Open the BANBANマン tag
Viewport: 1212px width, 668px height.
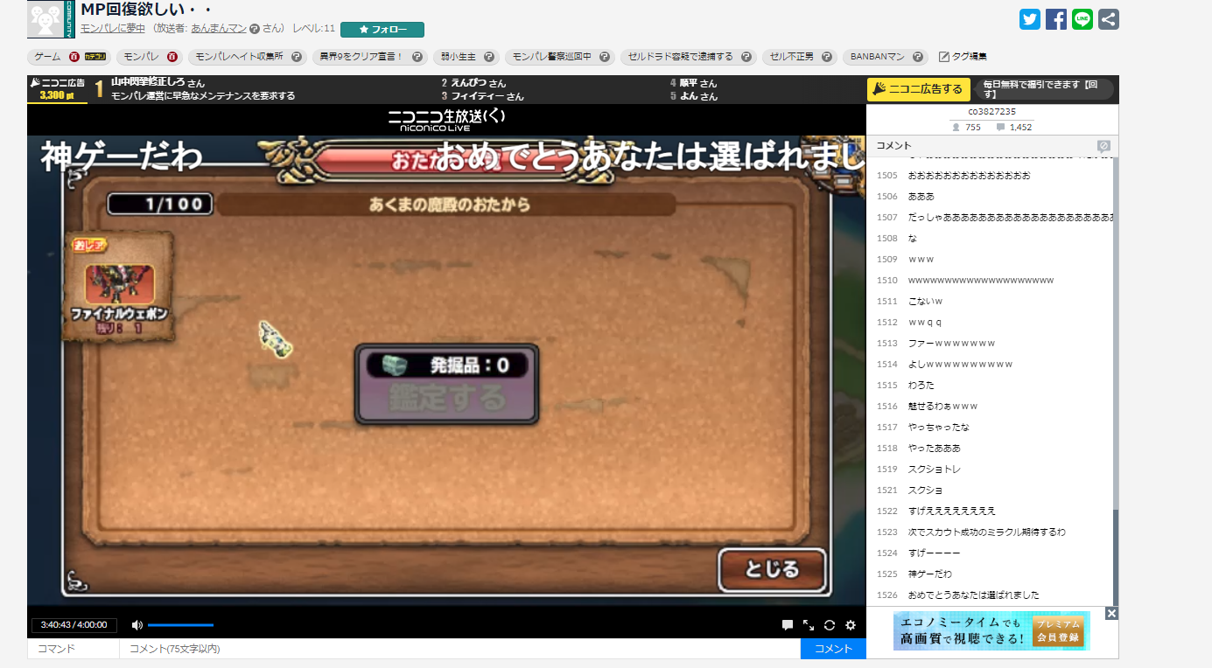pyautogui.click(x=876, y=57)
